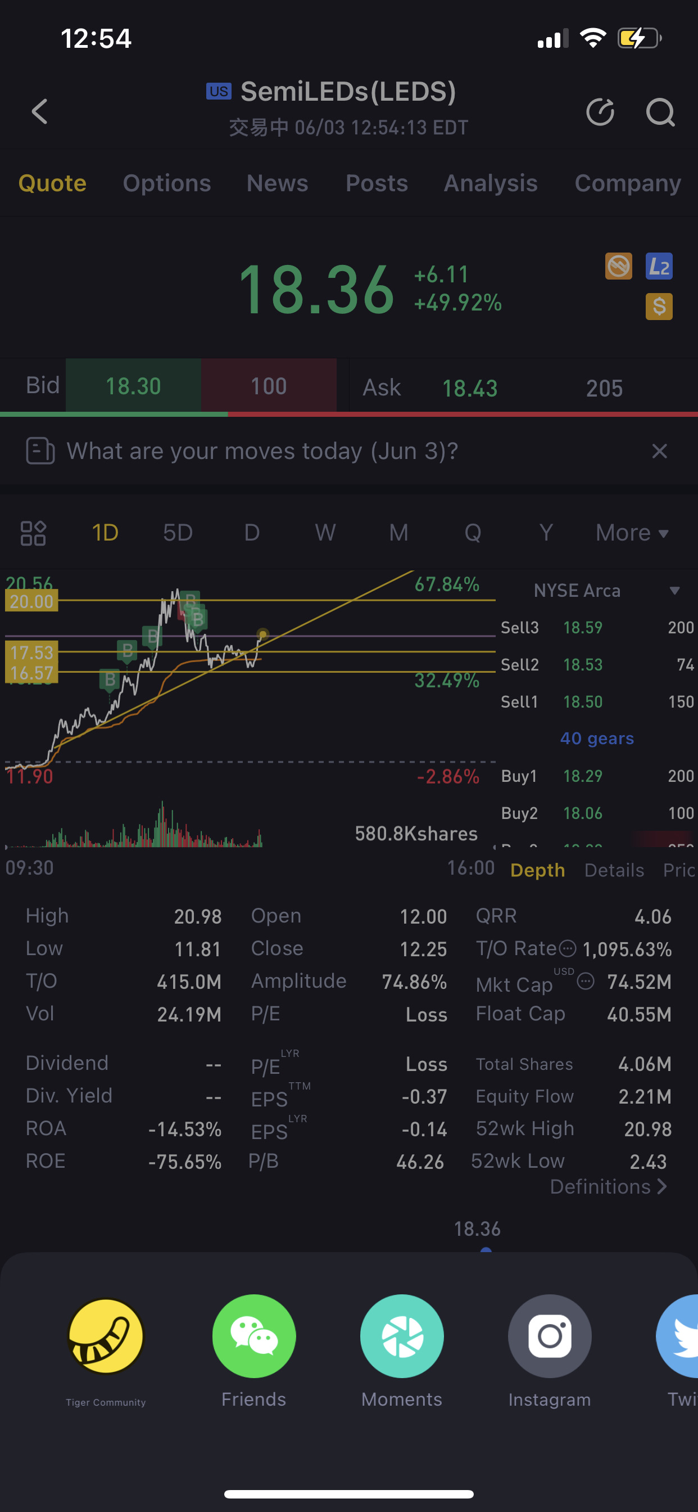Viewport: 698px width, 1512px height.
Task: Tap the Bid price 18.30
Action: 133,386
